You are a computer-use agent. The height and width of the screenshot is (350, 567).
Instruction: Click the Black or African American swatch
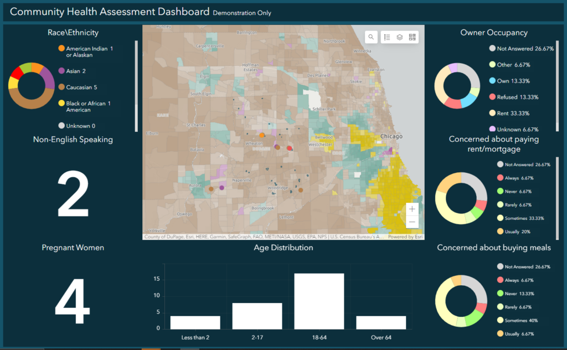coord(61,103)
